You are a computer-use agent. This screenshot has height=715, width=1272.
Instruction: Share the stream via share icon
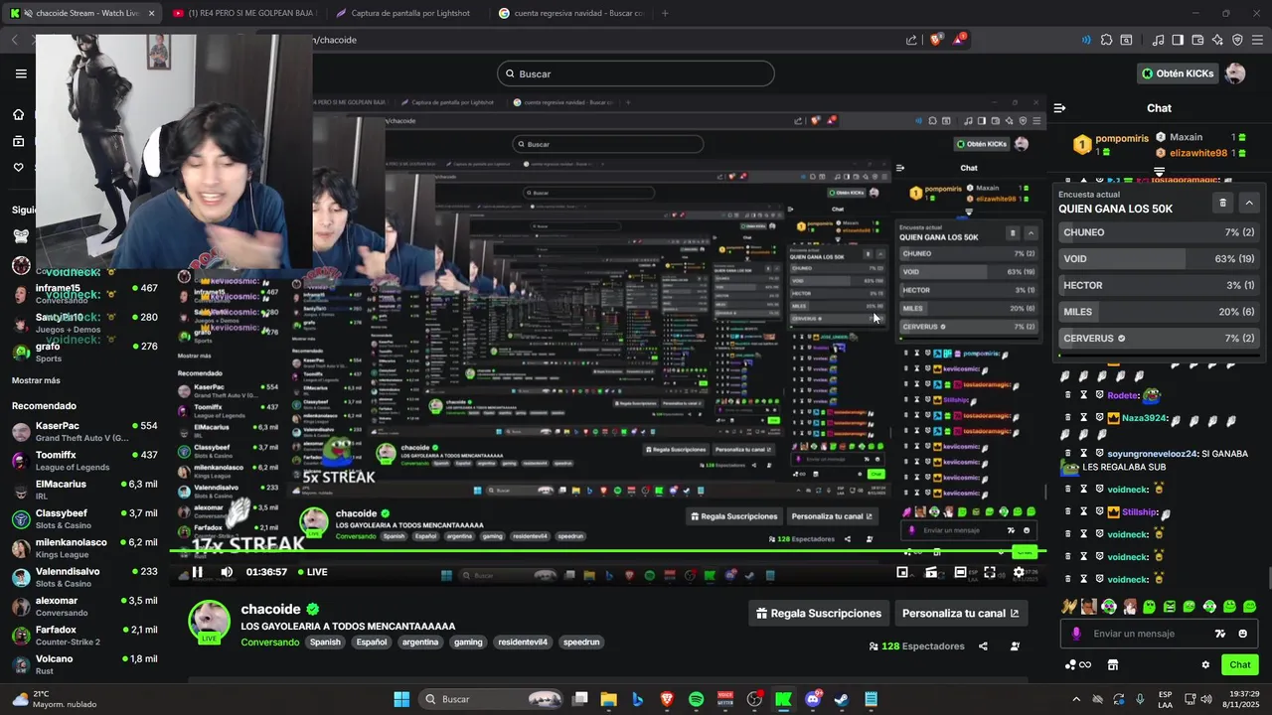[x=983, y=646]
